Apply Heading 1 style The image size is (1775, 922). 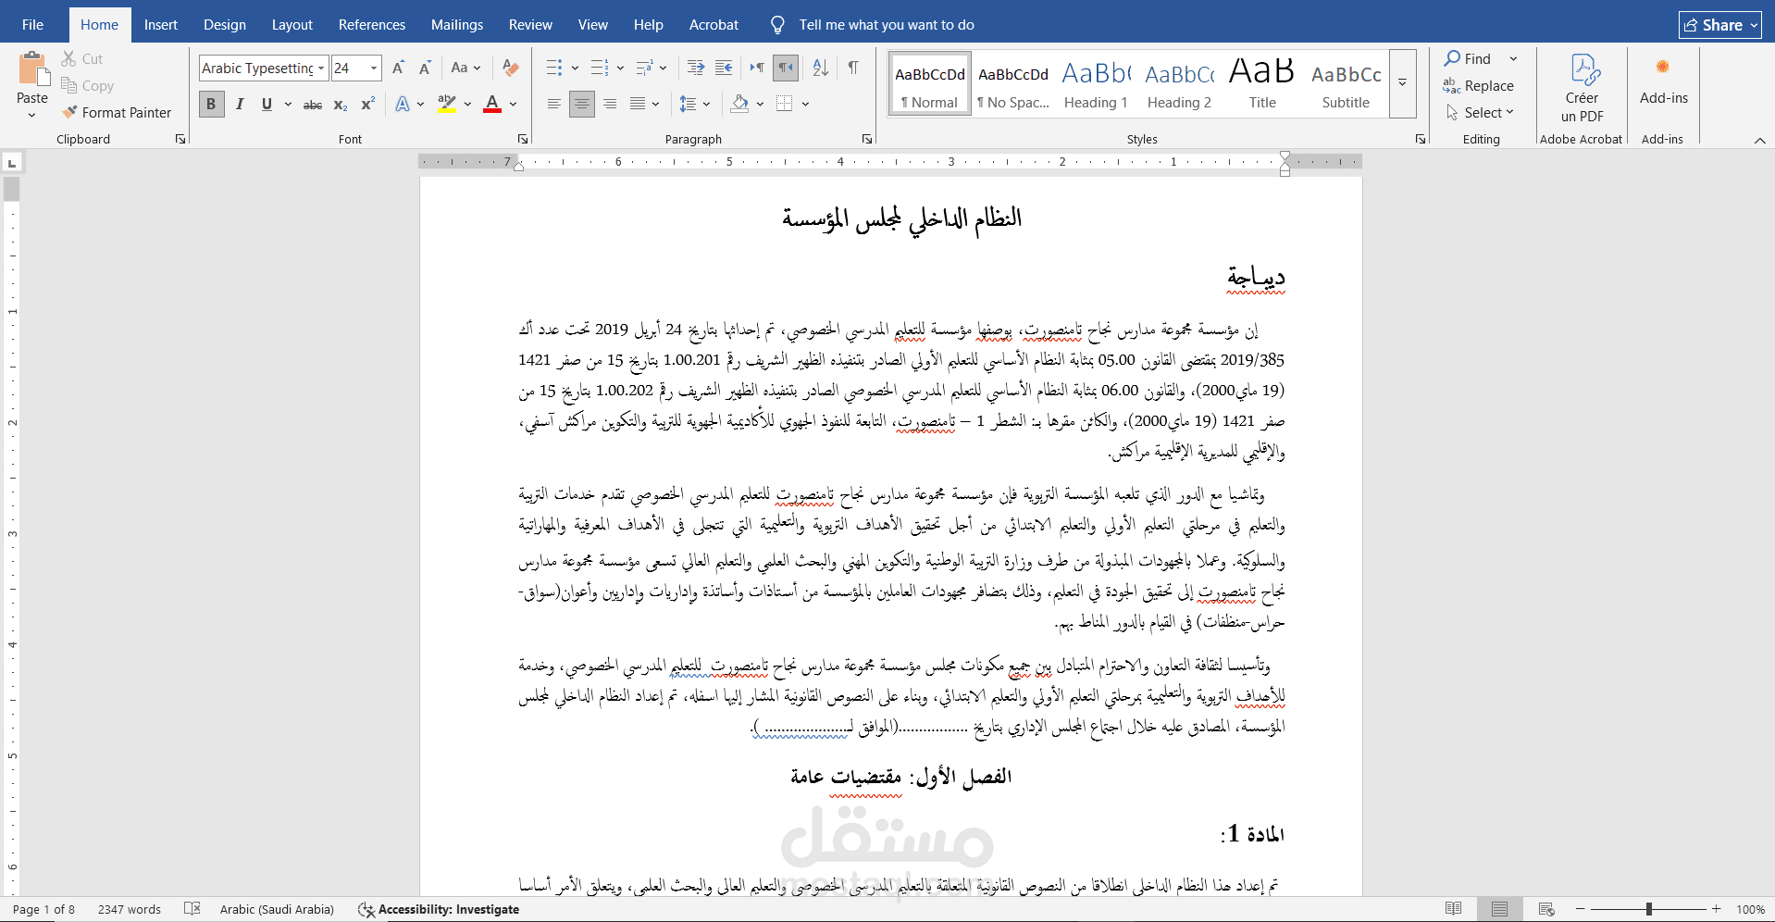[x=1096, y=85]
